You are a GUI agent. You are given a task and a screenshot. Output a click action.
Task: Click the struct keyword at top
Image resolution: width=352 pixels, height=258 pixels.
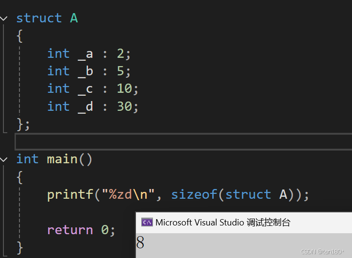(x=39, y=18)
